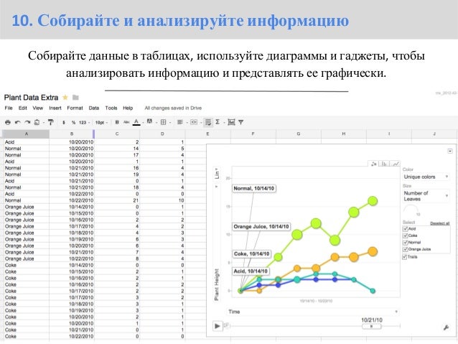
Task: Click the Sigma functions icon
Action: [218, 122]
